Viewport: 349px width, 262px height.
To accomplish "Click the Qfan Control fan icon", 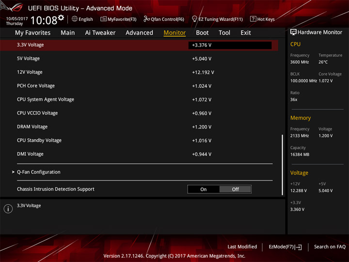I will [x=146, y=19].
